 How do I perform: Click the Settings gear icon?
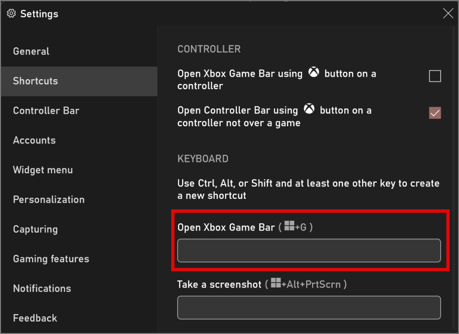pyautogui.click(x=11, y=14)
